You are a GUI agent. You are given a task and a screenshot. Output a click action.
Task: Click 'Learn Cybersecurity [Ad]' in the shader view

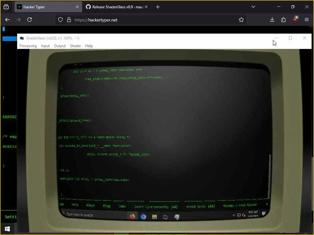[x=156, y=207]
